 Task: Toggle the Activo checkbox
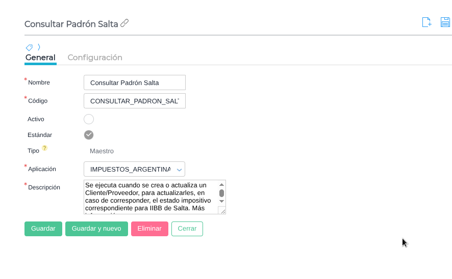[x=89, y=119]
